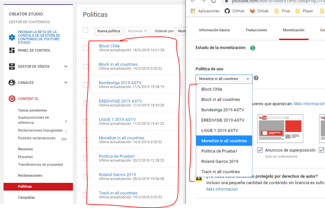This screenshot has width=325, height=208.
Task: Open the EREDIVISIE 2019 ASTV policy link
Action: point(120,101)
